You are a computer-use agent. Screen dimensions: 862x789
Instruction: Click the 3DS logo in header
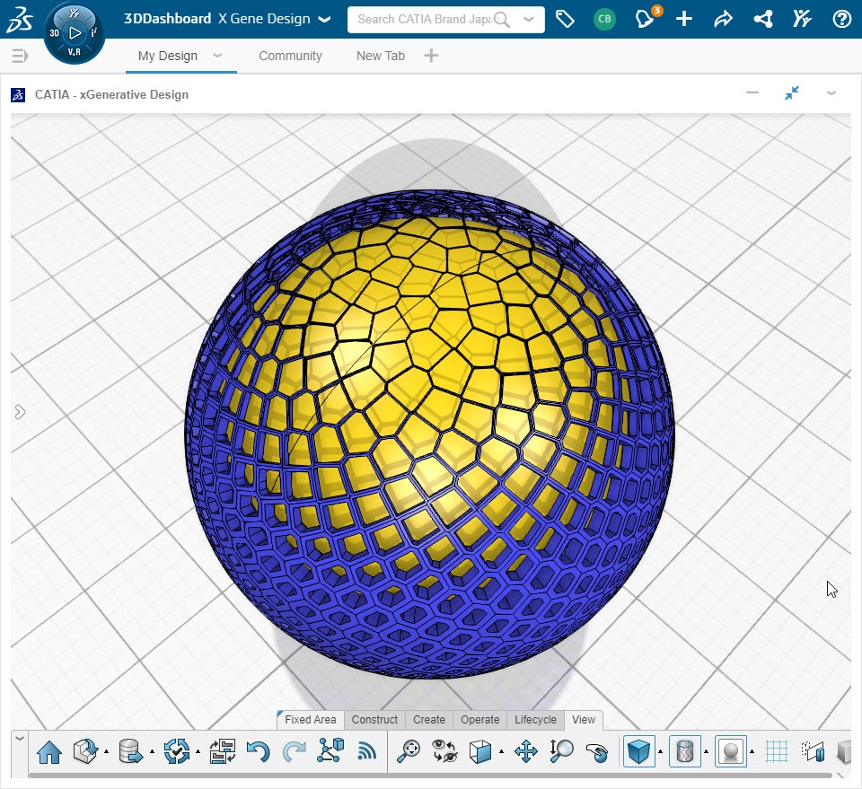pyautogui.click(x=20, y=19)
